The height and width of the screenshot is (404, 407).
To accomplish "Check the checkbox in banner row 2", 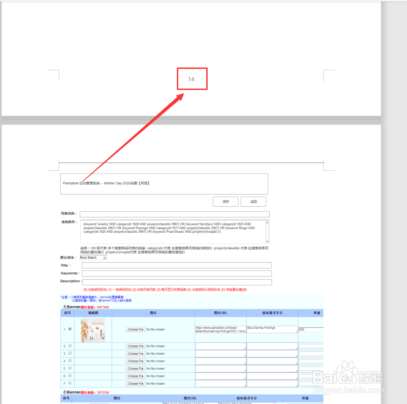I will click(70, 346).
